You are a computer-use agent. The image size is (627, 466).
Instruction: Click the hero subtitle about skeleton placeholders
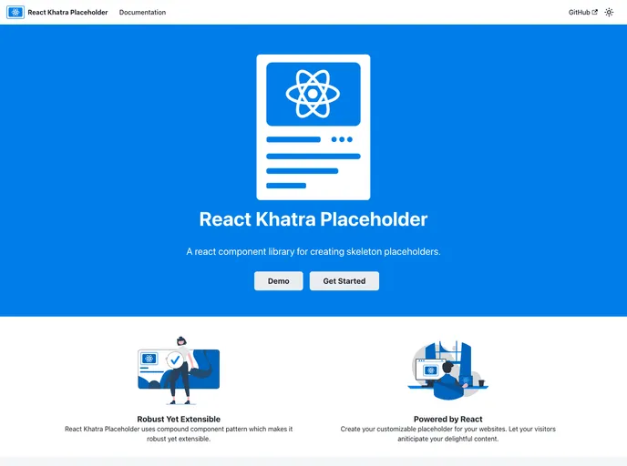pyautogui.click(x=313, y=251)
